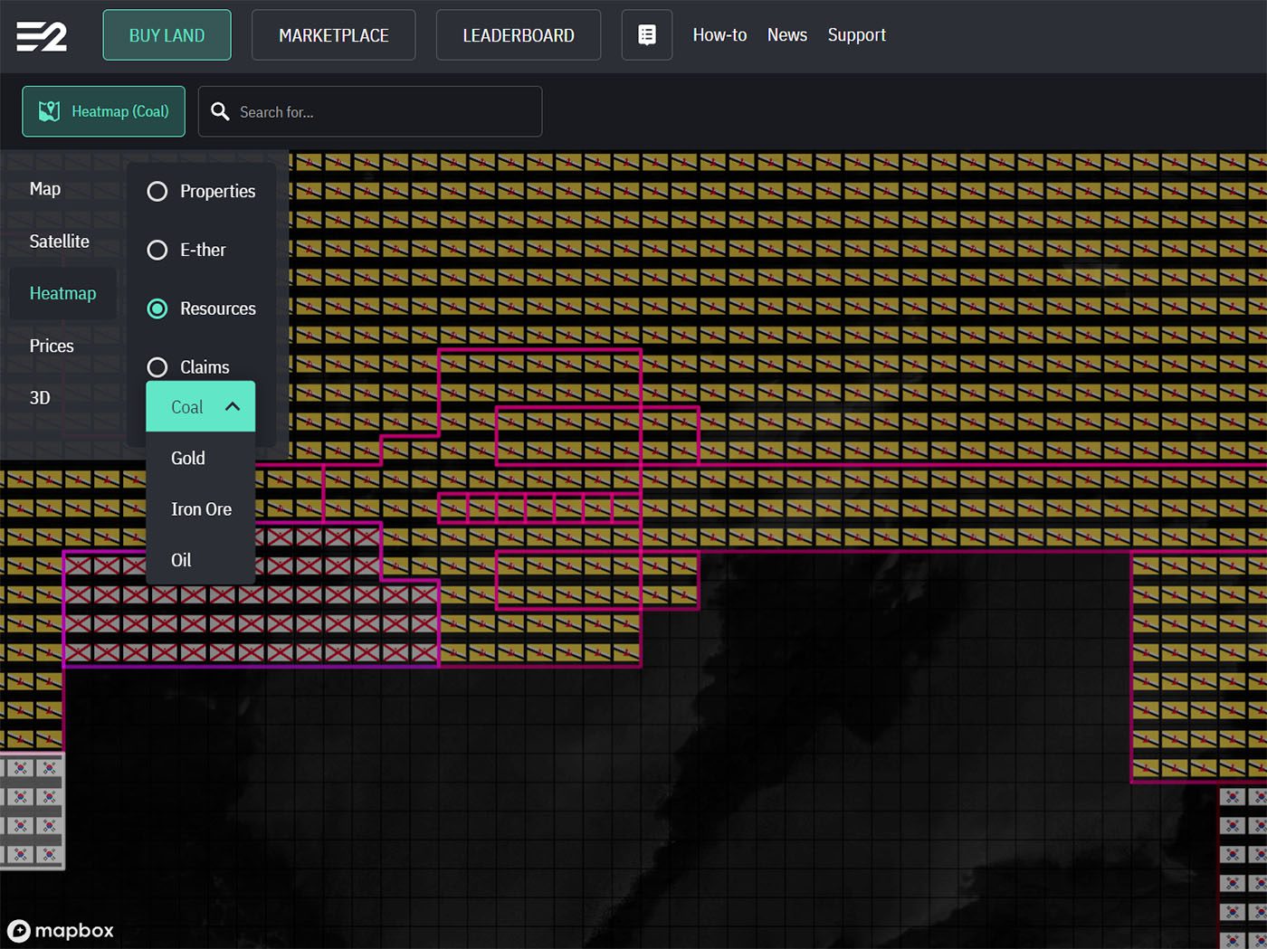Select the Heatmap view tab
Screen dimensions: 1267x949
point(63,293)
